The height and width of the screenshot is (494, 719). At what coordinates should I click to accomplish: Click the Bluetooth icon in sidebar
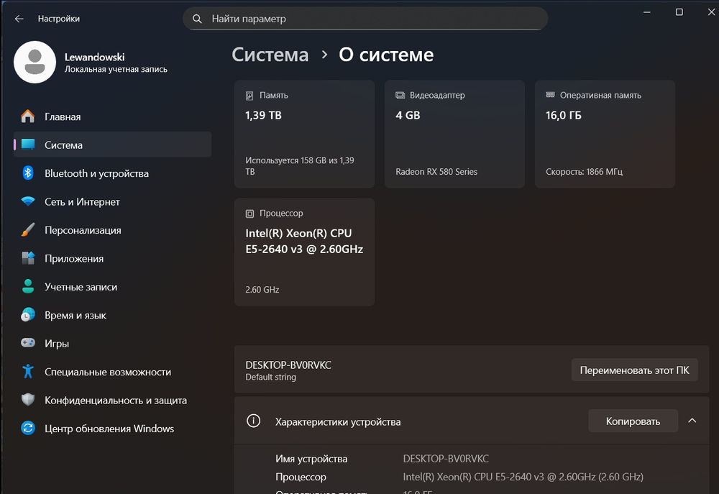point(28,173)
